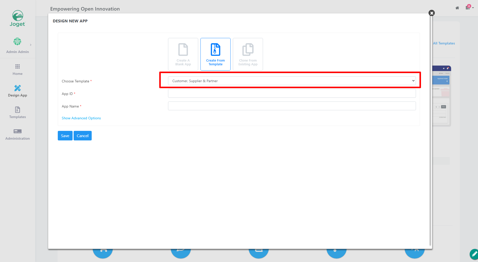Open the Admin Admin profile avatar
Screen dimensions: 478x262
(17, 41)
